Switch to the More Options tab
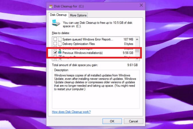The height and width of the screenshot is (129, 193). point(78,15)
